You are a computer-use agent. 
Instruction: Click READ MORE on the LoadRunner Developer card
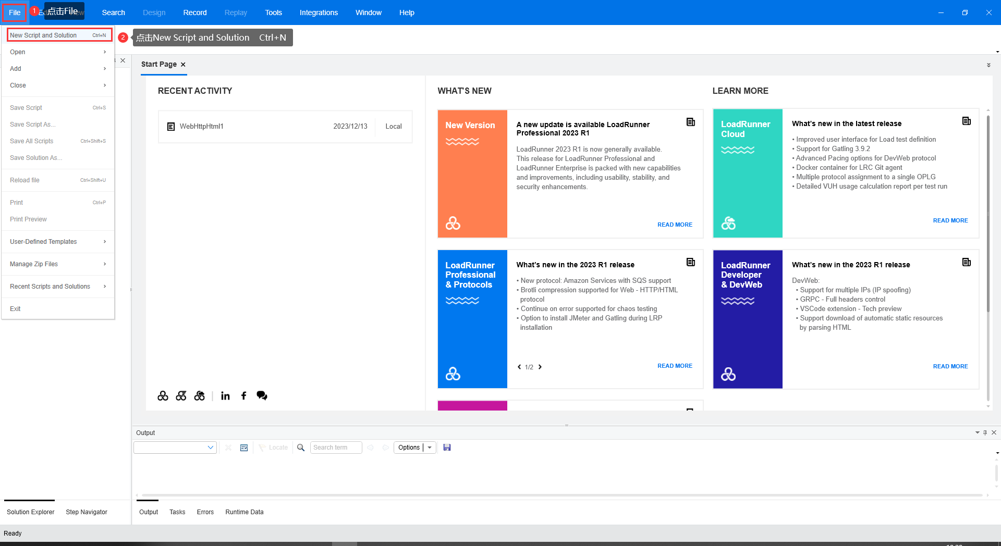950,366
